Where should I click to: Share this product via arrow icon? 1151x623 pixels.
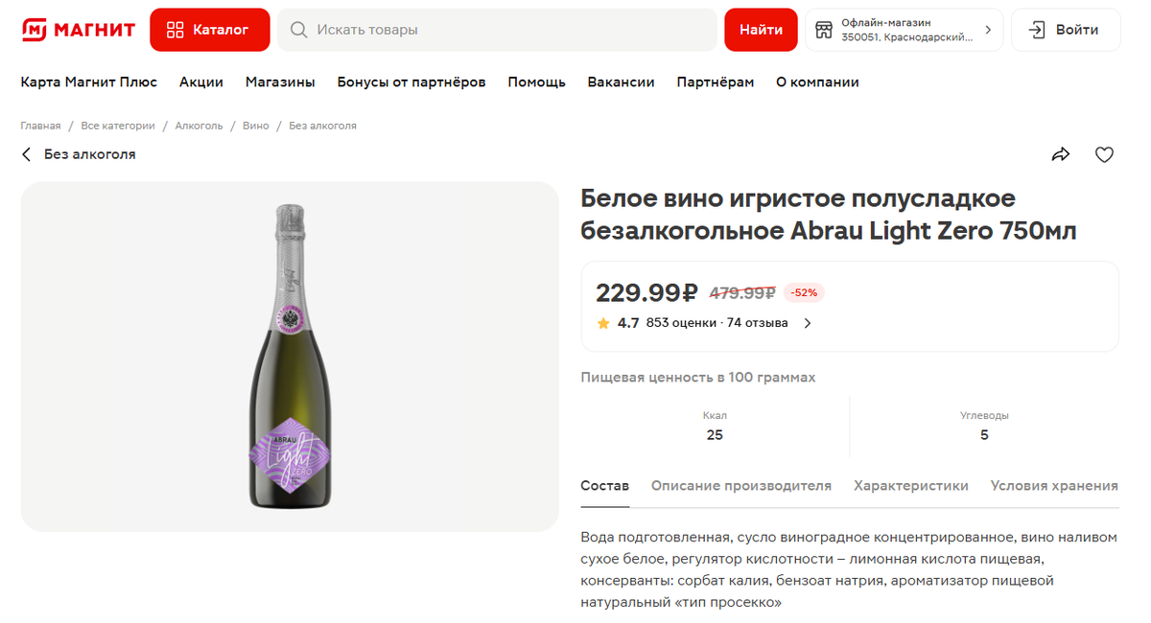1060,154
